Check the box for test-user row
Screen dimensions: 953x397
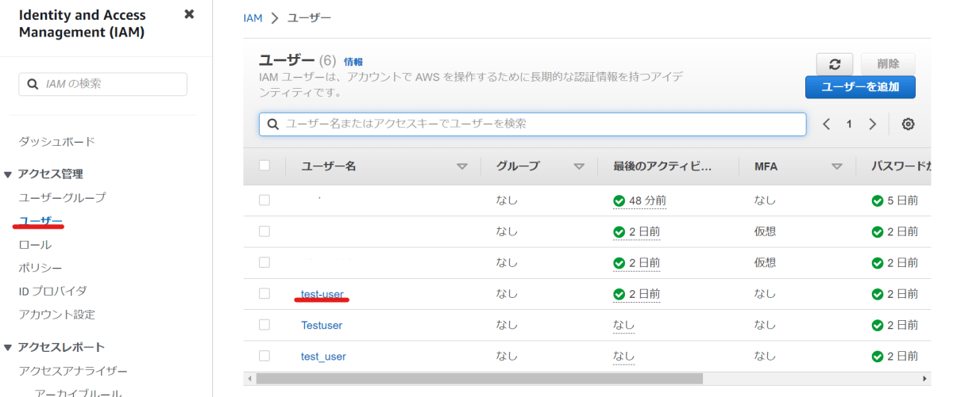264,294
